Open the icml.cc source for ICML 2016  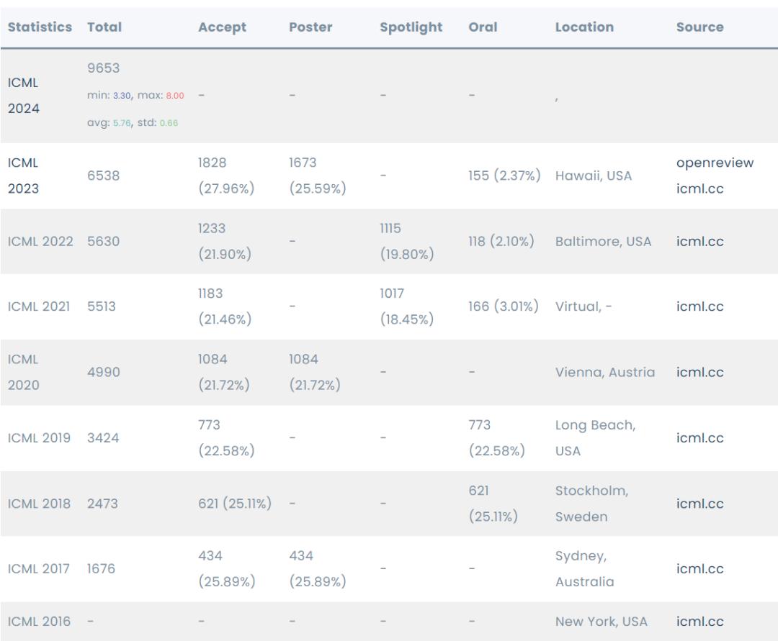[x=699, y=621]
